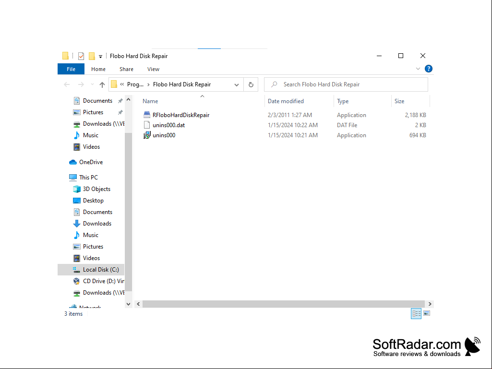
Task: Expand the ribbon with the chevron
Action: [418, 69]
